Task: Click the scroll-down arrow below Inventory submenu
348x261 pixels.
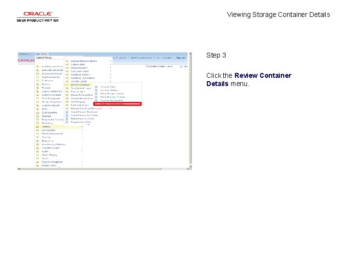Action: (88, 125)
